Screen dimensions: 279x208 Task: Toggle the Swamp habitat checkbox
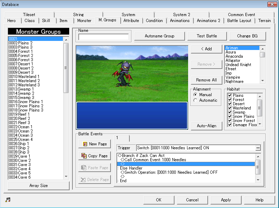230,112
